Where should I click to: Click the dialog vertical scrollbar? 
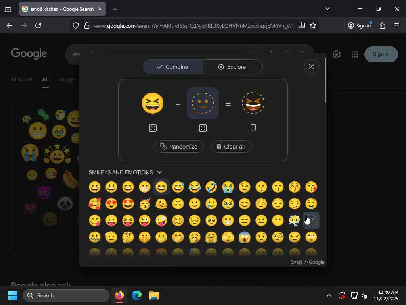click(x=326, y=80)
